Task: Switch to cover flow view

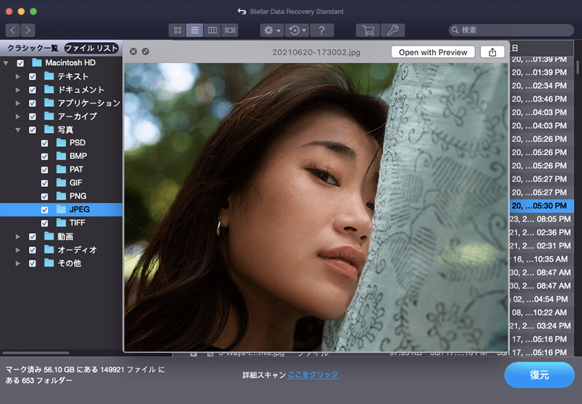Action: (230, 30)
